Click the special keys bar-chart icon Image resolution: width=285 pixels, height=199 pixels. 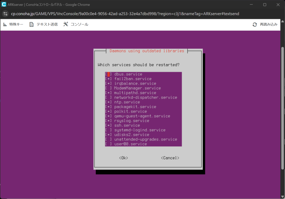click(5, 24)
